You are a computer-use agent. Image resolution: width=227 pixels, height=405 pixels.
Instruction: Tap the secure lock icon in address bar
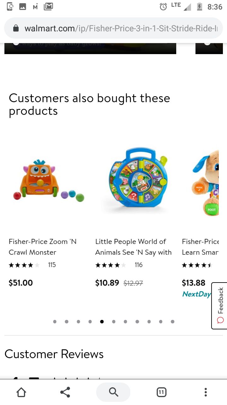click(x=16, y=28)
